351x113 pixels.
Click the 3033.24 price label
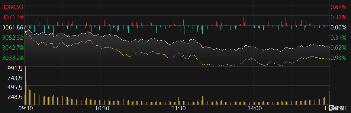tap(13, 57)
